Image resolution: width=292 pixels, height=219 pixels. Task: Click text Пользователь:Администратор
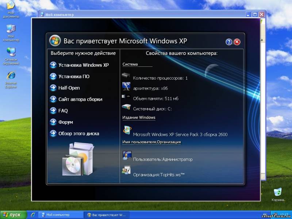[x=163, y=160]
